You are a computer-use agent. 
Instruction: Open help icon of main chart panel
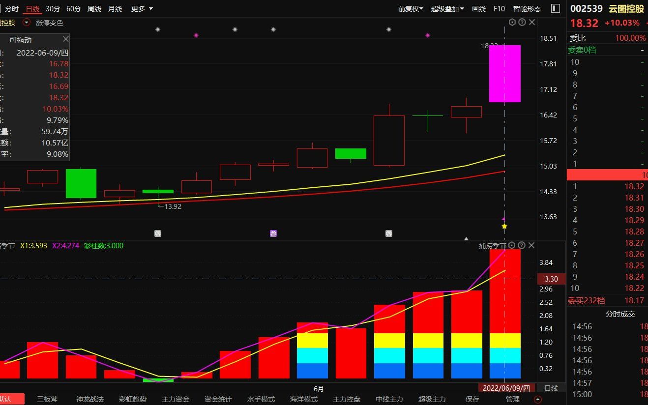click(522, 22)
